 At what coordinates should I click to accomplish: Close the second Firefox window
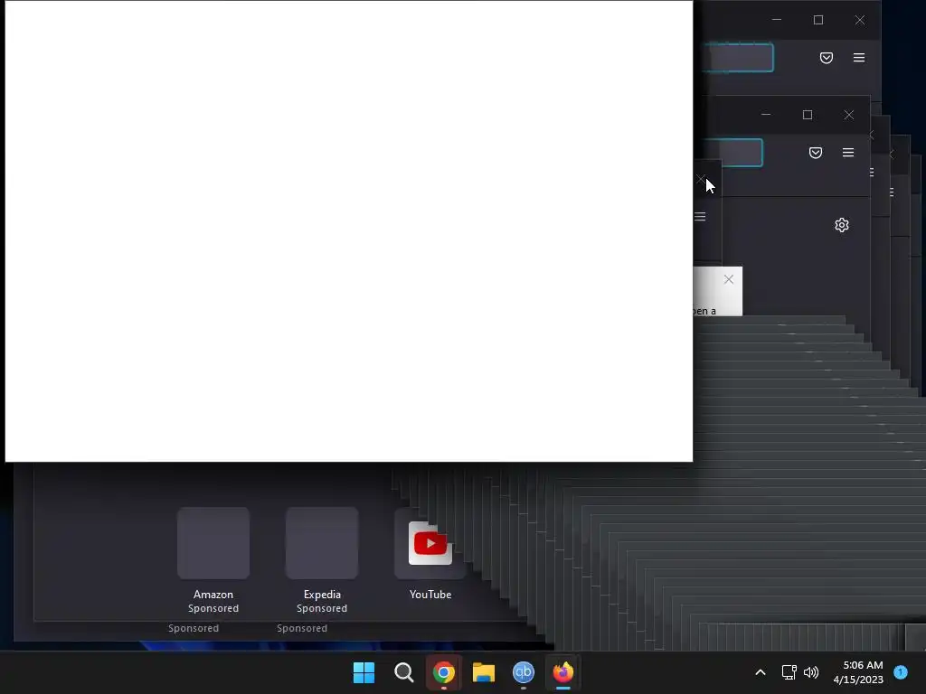(x=848, y=115)
